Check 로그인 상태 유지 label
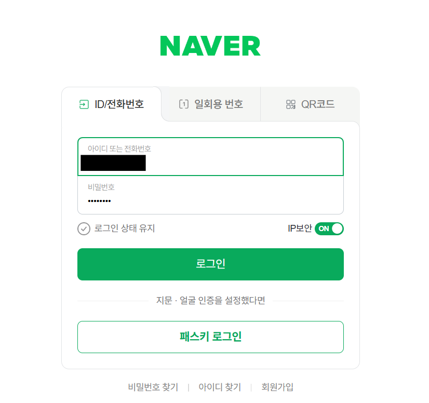This screenshot has width=429, height=403. click(125, 228)
